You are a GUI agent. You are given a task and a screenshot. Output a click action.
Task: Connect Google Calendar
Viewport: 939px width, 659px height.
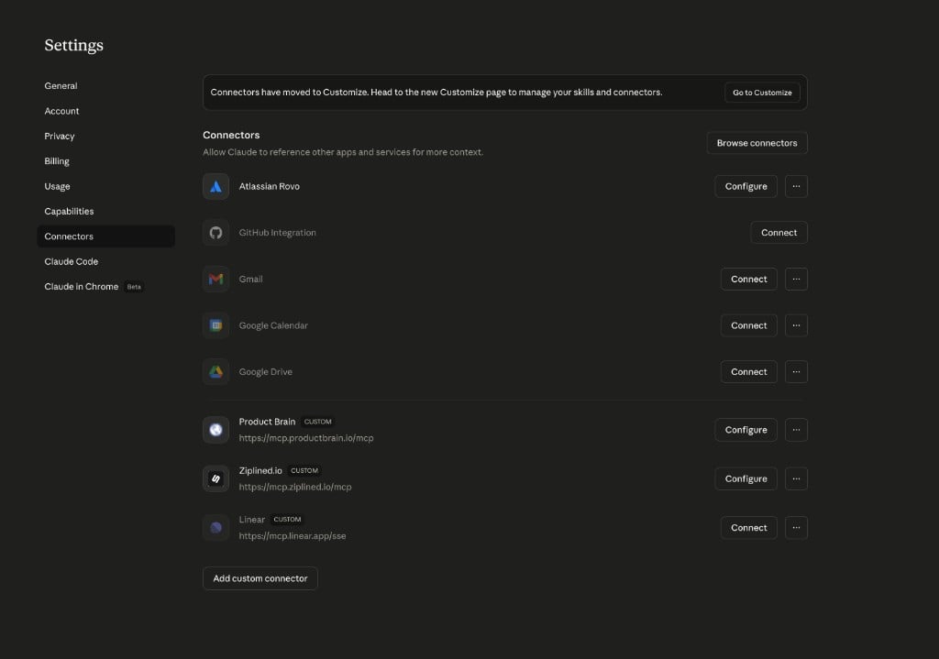click(x=748, y=325)
